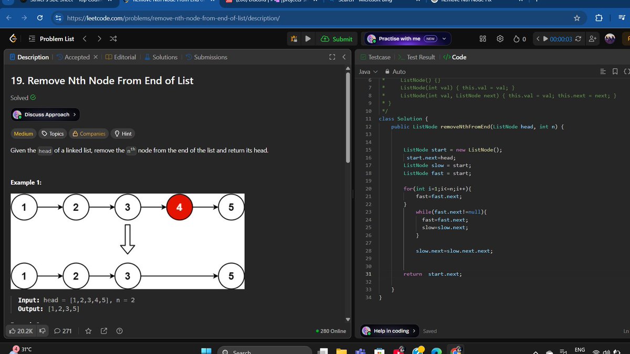Viewport: 630px width, 354px height.
Task: Open the Java language dropdown
Action: [x=368, y=71]
